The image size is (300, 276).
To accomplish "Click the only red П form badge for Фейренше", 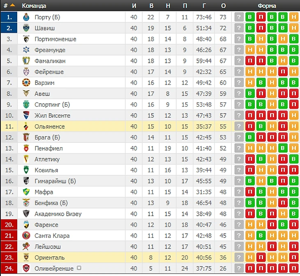I will [283, 72].
